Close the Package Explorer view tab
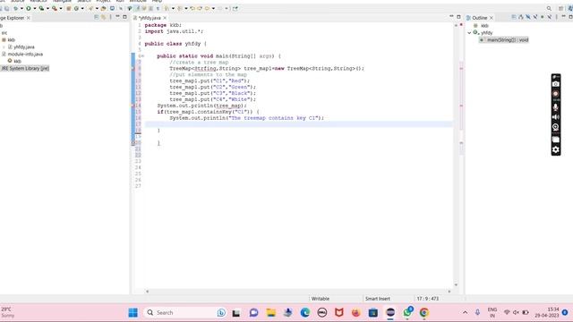Viewport: 573px width, 322px height. 28,18
